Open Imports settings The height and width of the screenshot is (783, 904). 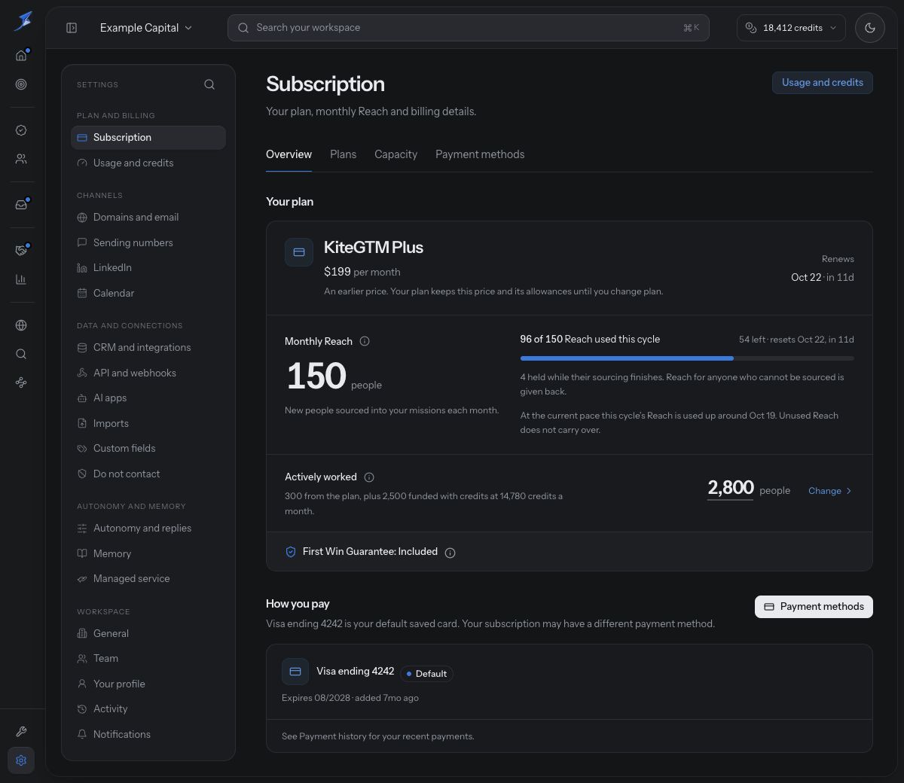[x=148, y=424]
